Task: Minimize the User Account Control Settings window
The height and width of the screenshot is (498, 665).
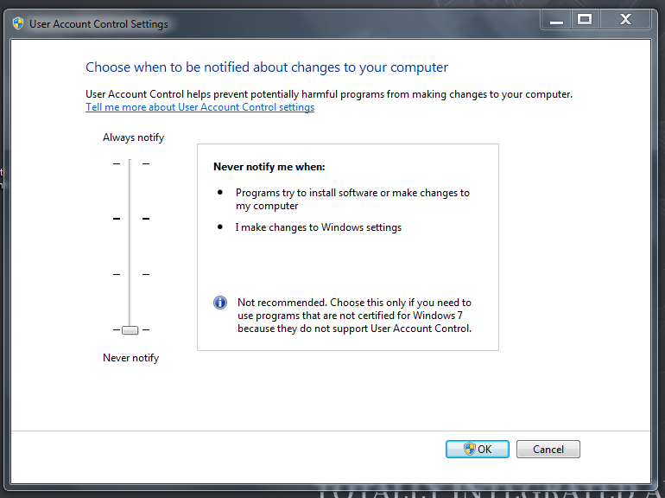Action: tap(556, 20)
